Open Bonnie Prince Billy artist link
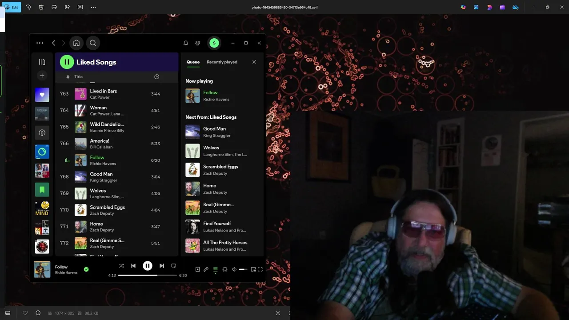The height and width of the screenshot is (320, 569). coord(107,131)
